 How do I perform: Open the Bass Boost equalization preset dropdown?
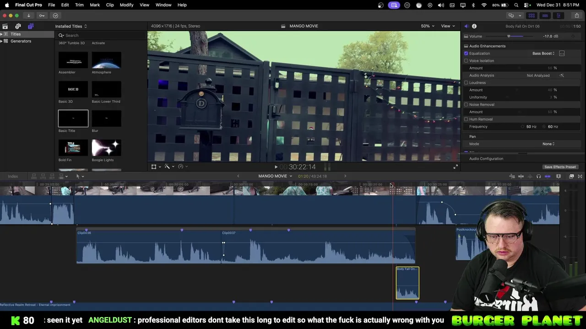543,53
